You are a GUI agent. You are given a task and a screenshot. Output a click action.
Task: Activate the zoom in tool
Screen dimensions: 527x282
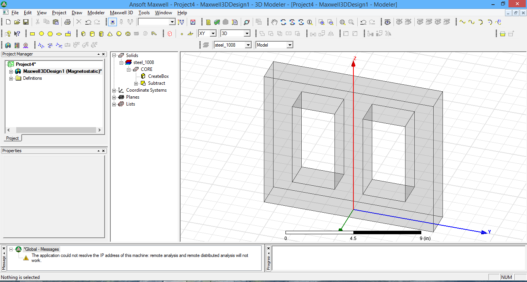[322, 22]
